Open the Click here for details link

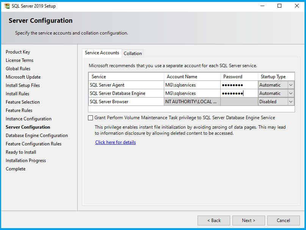click(115, 142)
